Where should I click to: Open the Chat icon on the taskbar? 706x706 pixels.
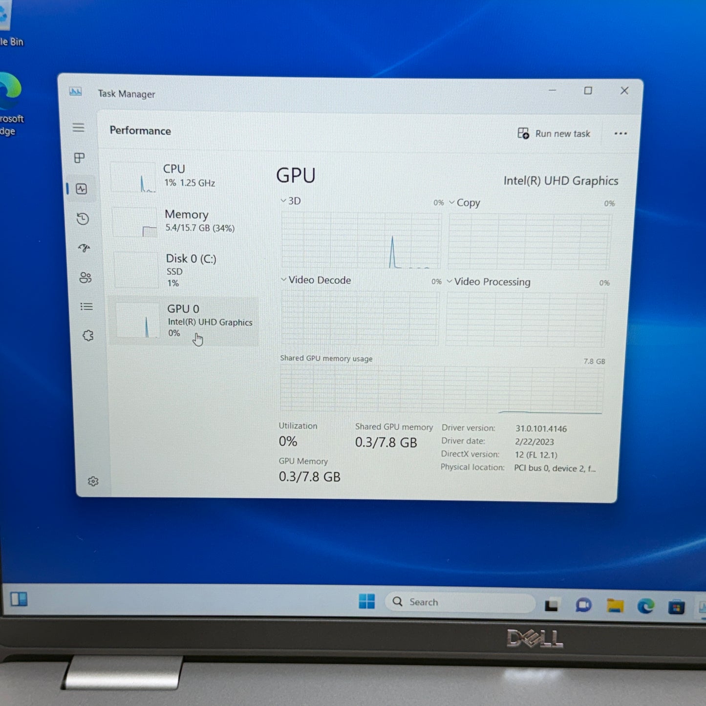(x=583, y=605)
